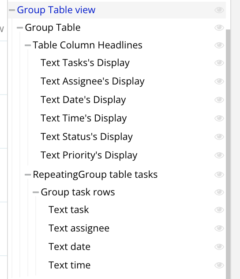Click the element tree vertical scrollbar
Viewport: 240px width, 279px height.
pyautogui.click(x=228, y=154)
